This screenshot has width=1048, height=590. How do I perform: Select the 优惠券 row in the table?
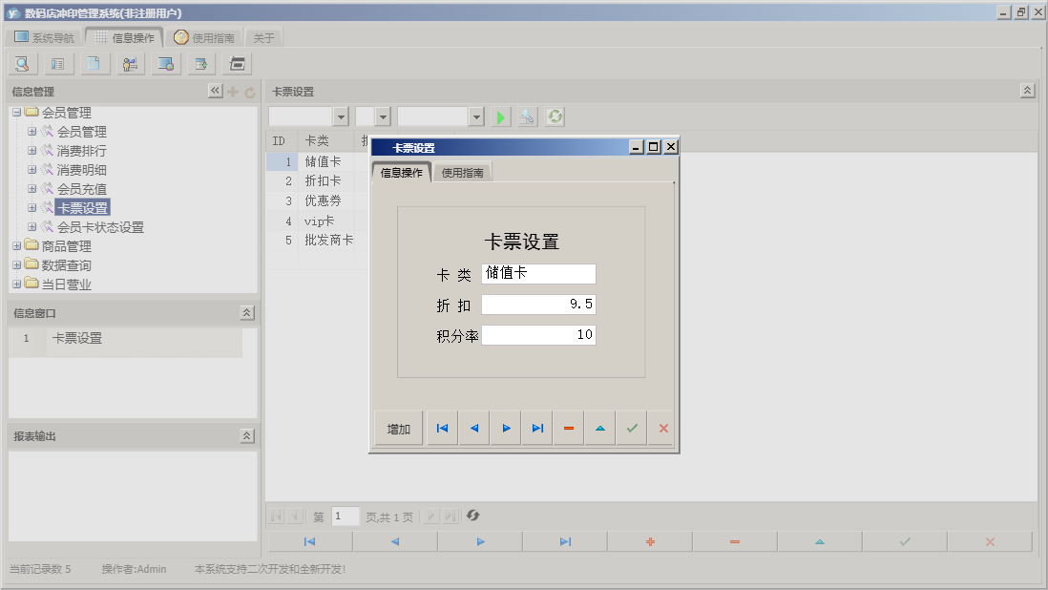point(323,201)
